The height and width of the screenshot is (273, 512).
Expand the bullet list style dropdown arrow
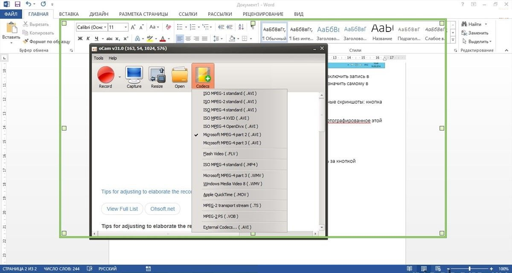[185, 27]
